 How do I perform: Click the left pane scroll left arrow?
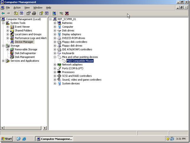click(x=2, y=128)
